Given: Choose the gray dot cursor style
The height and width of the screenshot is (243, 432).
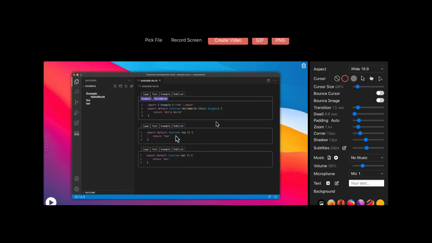Looking at the screenshot, I should click(x=354, y=78).
